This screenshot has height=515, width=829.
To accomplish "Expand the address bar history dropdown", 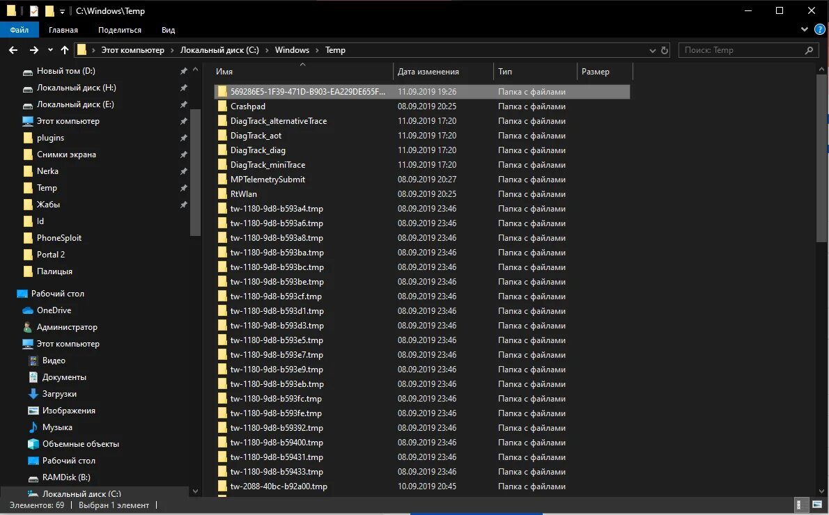I will [652, 50].
